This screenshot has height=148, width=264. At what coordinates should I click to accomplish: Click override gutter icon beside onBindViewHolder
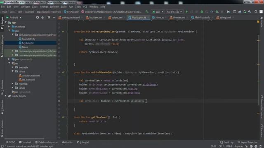click(63, 72)
